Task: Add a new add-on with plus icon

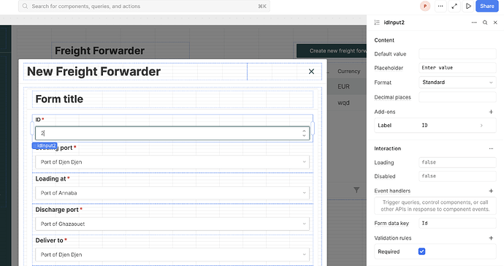Action: click(491, 112)
